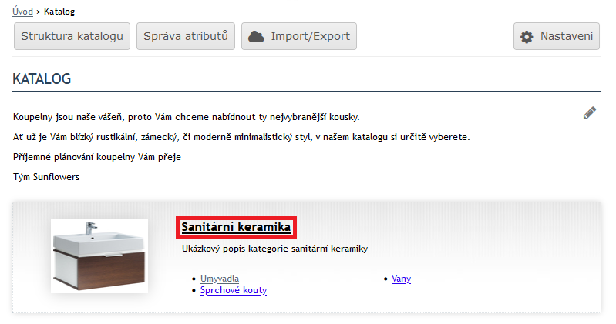Screen dimensions: 616x324
Task: Open Nastavení settings
Action: (557, 36)
